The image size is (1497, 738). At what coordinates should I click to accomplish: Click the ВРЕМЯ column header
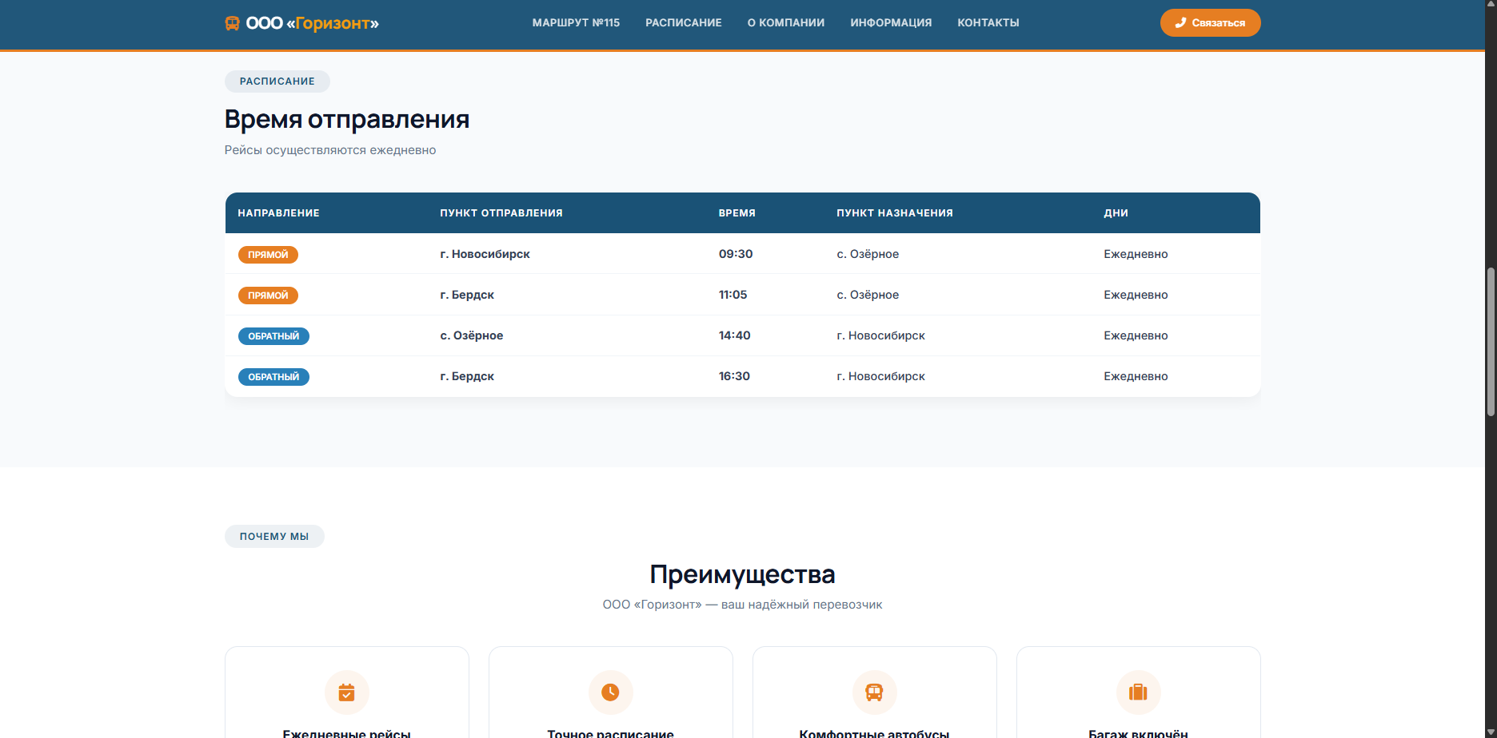coord(737,213)
